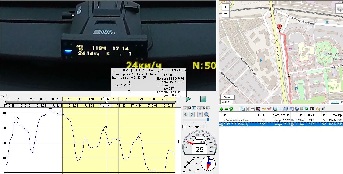Click the green refresh arrows icon
This screenshot has height=174, width=343.
[x=231, y=109]
